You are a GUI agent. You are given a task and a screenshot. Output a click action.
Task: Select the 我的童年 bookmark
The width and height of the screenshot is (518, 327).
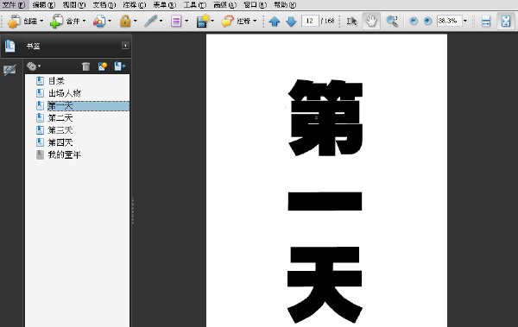coord(65,155)
